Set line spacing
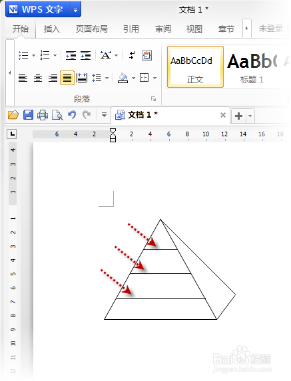This screenshot has width=291, height=381. coord(97,78)
